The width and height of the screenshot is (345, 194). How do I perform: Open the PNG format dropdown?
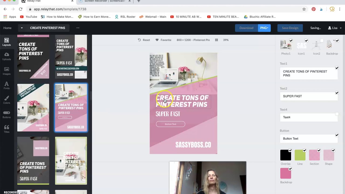(264, 28)
